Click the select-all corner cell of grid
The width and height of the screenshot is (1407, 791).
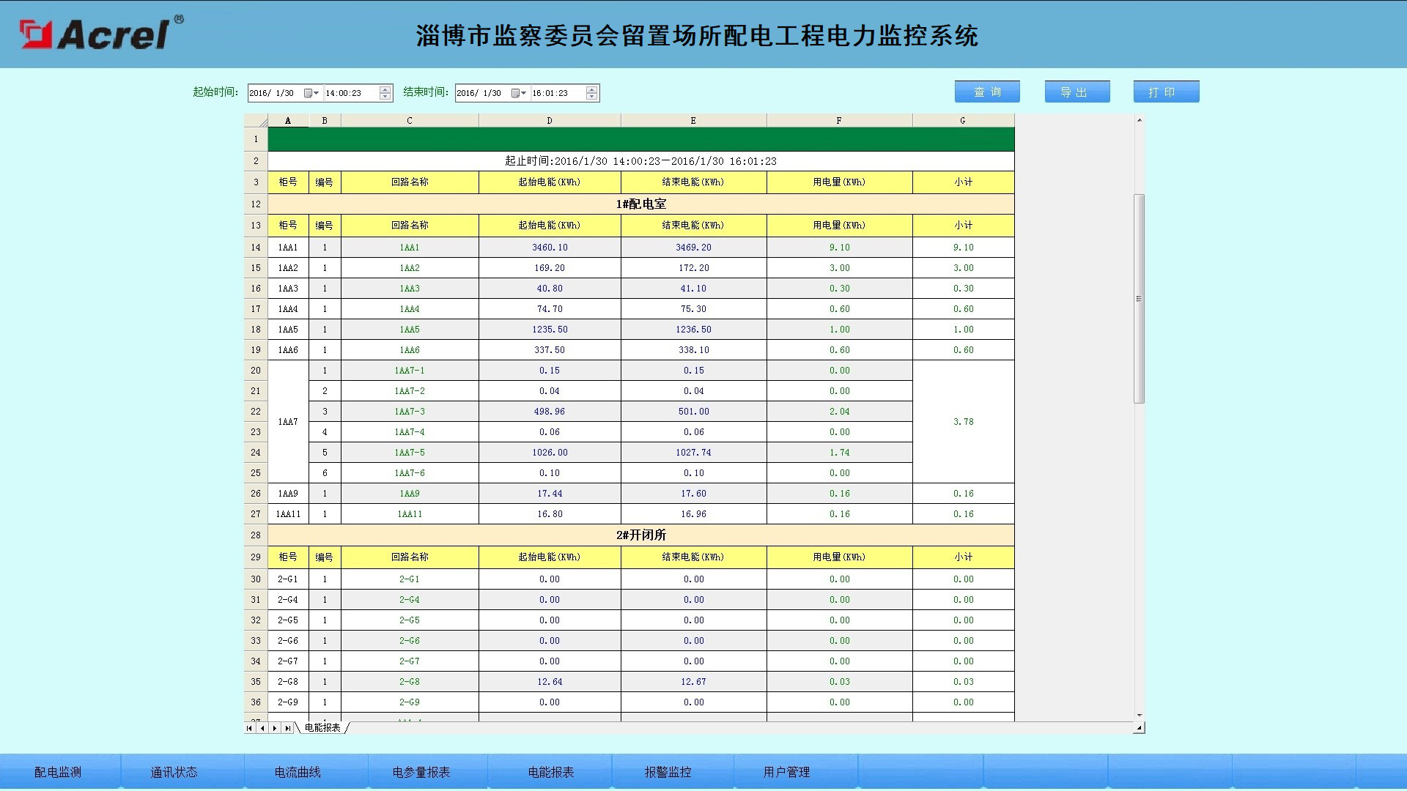[x=256, y=121]
